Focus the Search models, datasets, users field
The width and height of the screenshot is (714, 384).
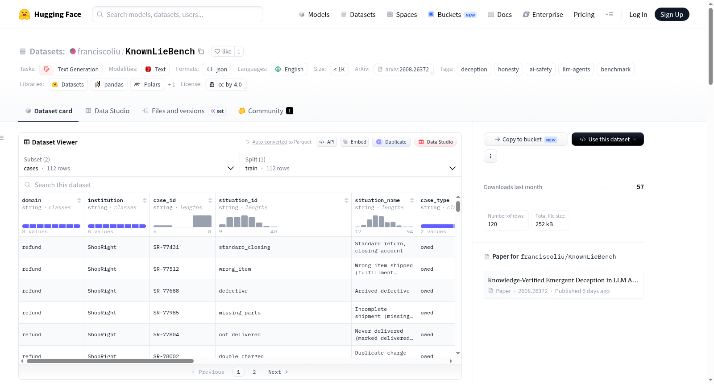click(178, 14)
